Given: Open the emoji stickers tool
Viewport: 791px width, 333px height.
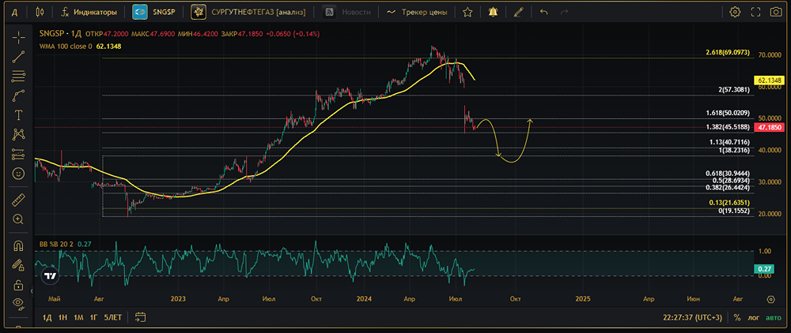Looking at the screenshot, I should pyautogui.click(x=18, y=173).
